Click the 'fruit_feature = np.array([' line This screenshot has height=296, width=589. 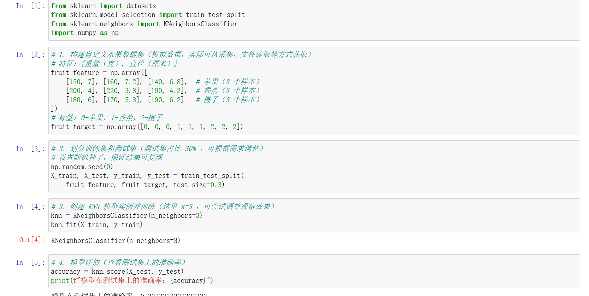pyautogui.click(x=99, y=73)
